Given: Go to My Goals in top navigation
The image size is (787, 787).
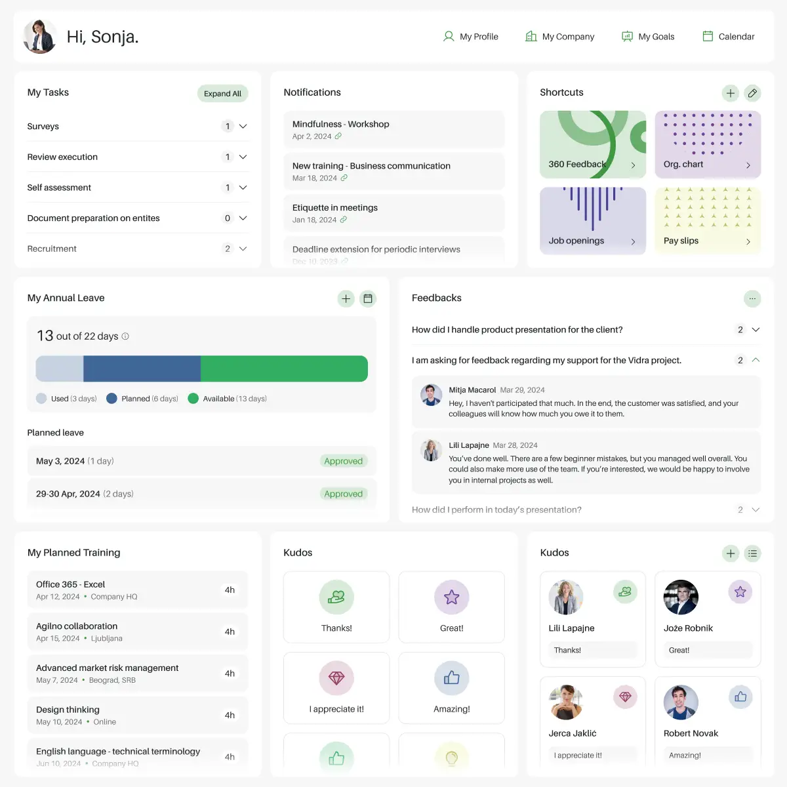Looking at the screenshot, I should pos(648,37).
